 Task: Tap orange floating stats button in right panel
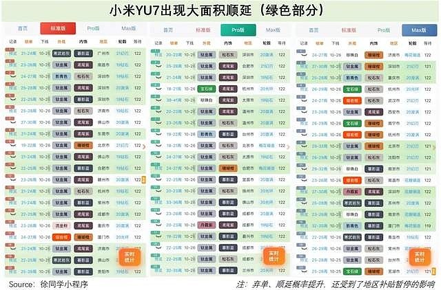coord(420,256)
